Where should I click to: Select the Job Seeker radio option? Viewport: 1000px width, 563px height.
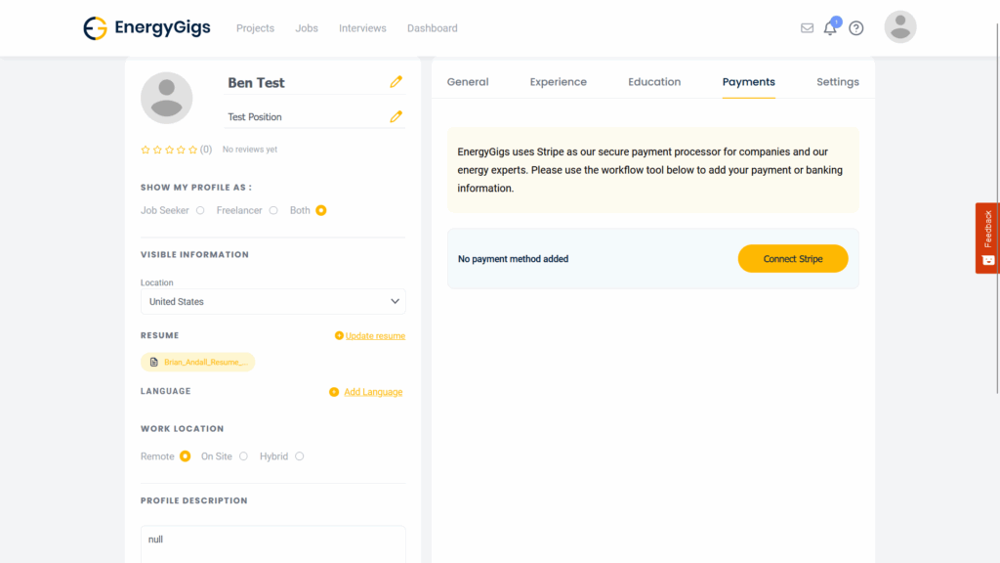pos(200,210)
